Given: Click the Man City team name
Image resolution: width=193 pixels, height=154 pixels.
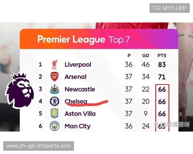Looking at the screenshot, I should [x=78, y=126].
